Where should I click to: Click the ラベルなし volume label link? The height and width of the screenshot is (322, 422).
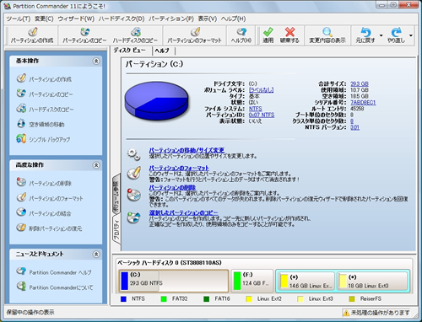pos(262,90)
